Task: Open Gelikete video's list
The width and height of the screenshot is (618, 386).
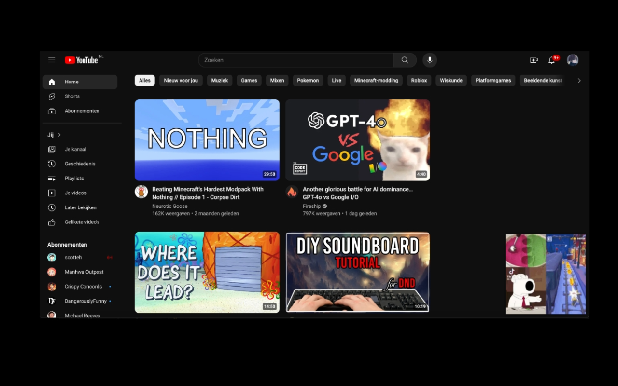Action: [x=80, y=222]
